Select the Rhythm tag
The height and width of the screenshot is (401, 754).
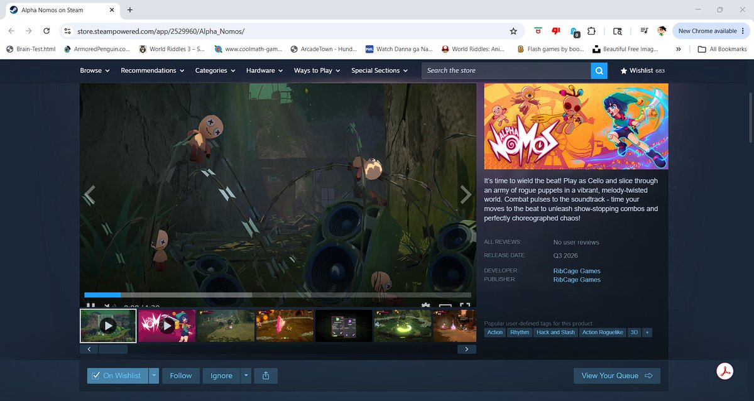pyautogui.click(x=520, y=332)
